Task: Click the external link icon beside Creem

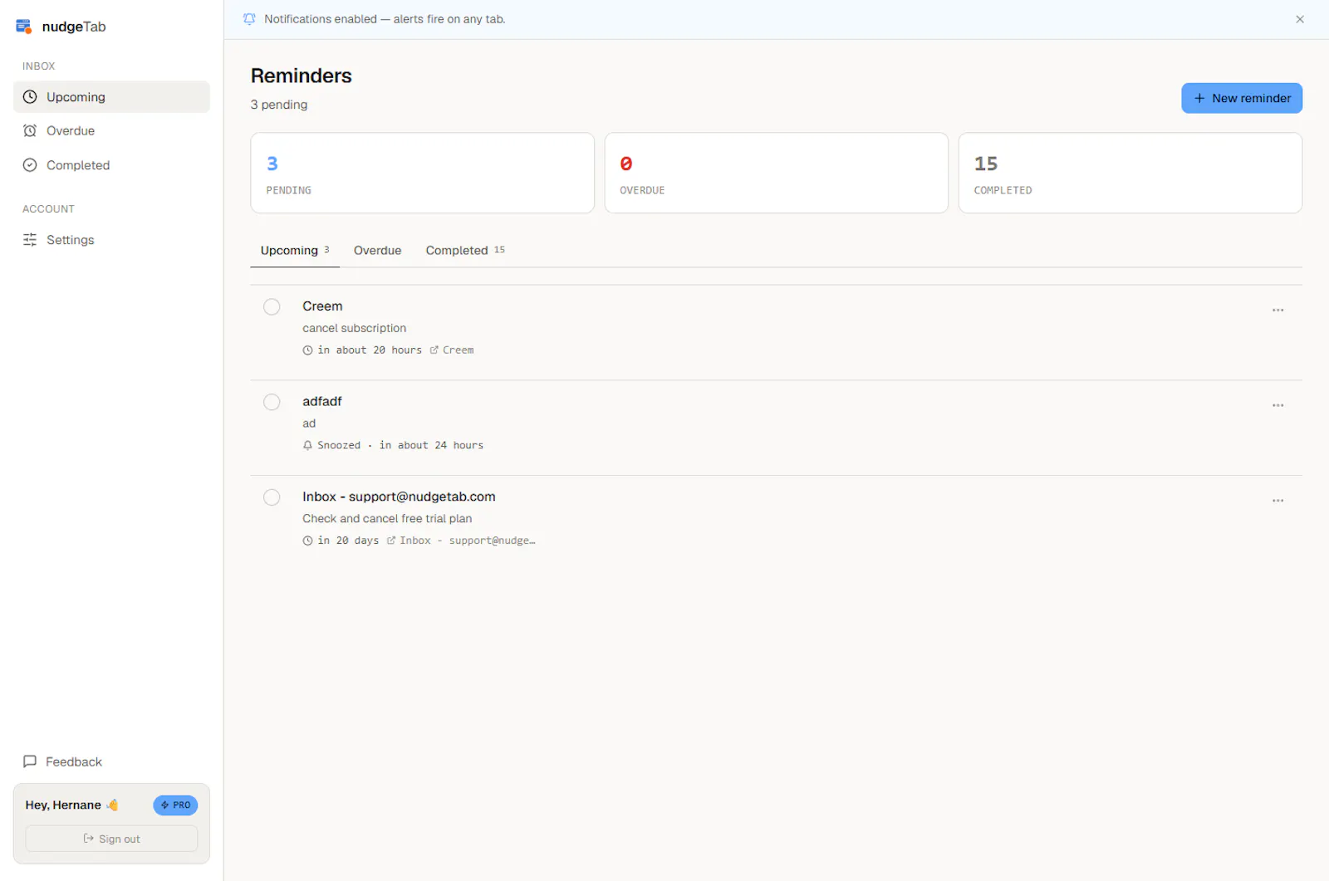Action: pos(434,350)
